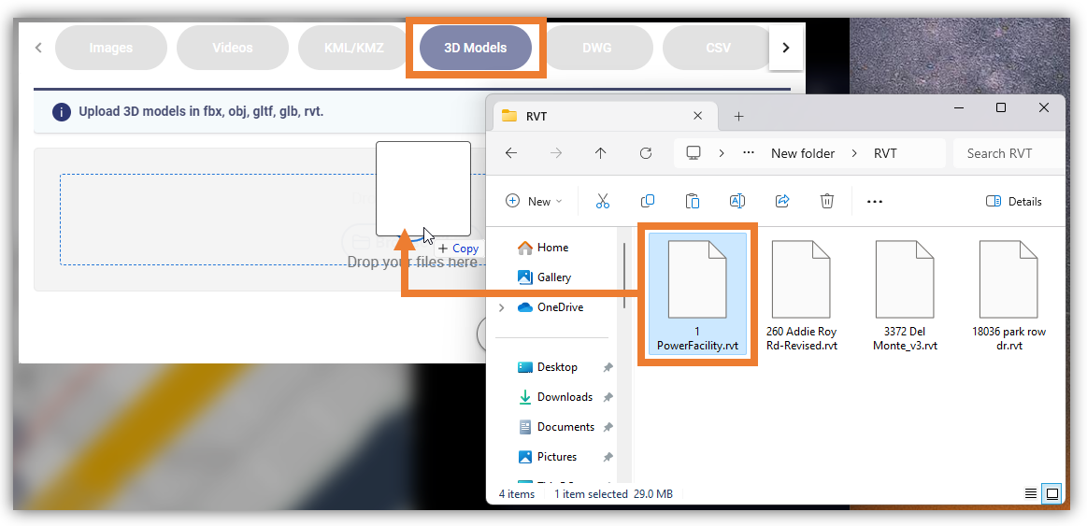Paste from clipboard in File Explorer
Viewport: 1087px width, 526px height.
click(693, 201)
